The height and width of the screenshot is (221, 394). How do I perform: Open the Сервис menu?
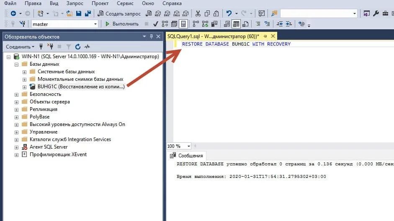coord(125,3)
